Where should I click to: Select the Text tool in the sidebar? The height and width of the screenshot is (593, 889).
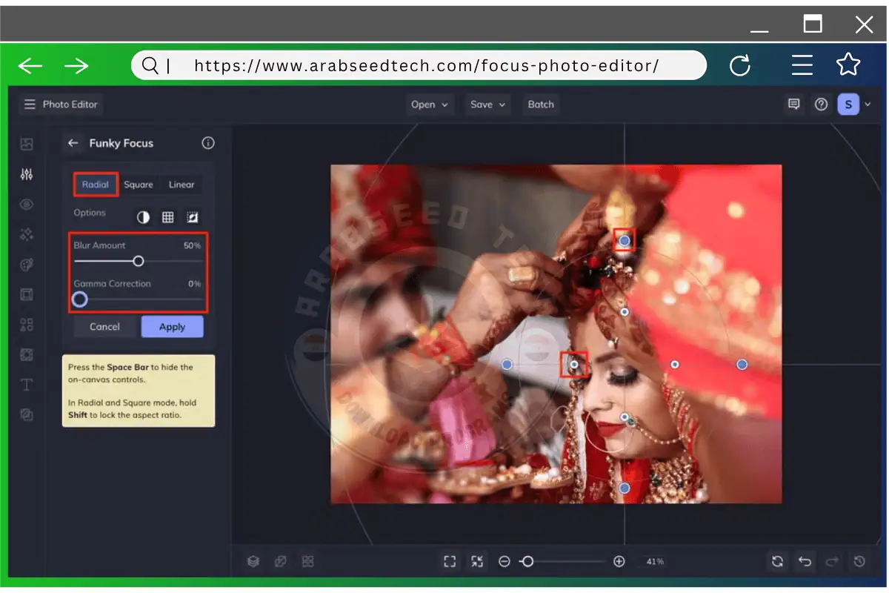click(27, 384)
